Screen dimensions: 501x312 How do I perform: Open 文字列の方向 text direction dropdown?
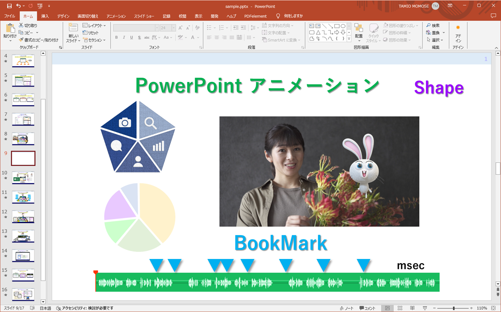(277, 25)
